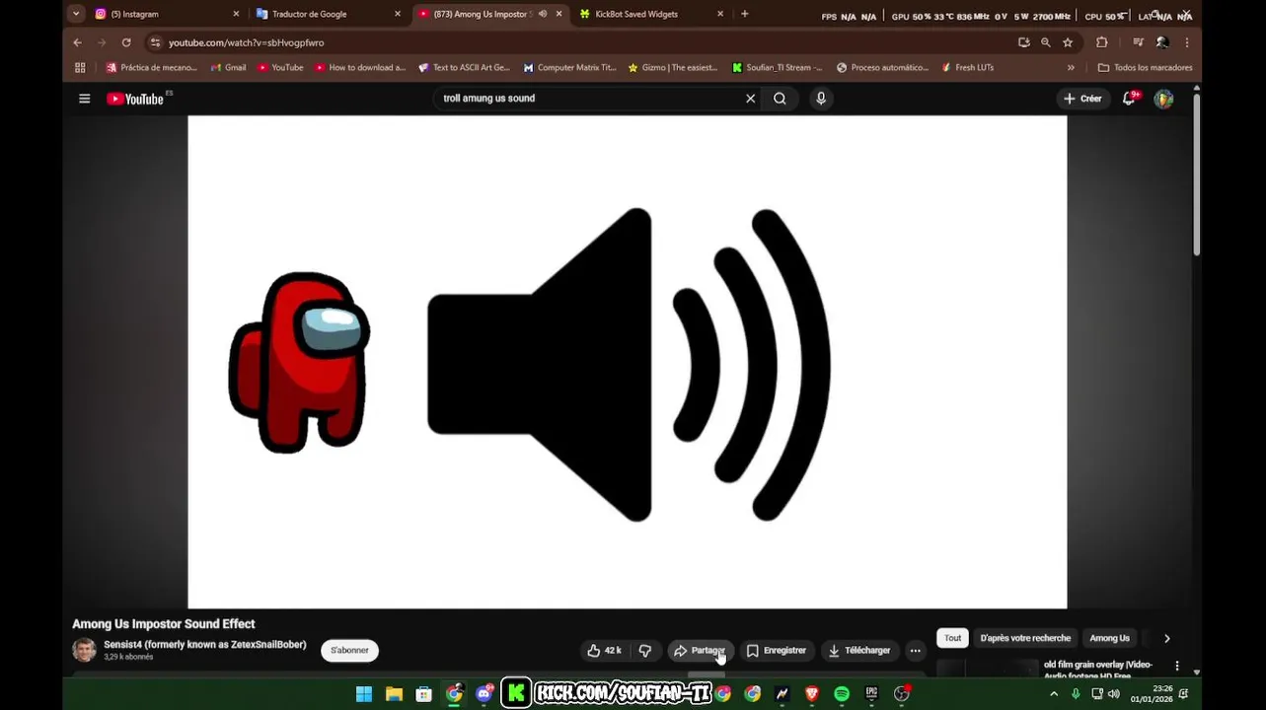1266x710 pixels.
Task: Mute the playing Among Us Impostor tab
Action: pyautogui.click(x=543, y=14)
